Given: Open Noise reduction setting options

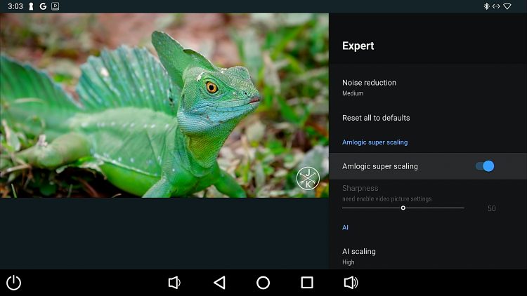Looking at the screenshot, I should 369,87.
